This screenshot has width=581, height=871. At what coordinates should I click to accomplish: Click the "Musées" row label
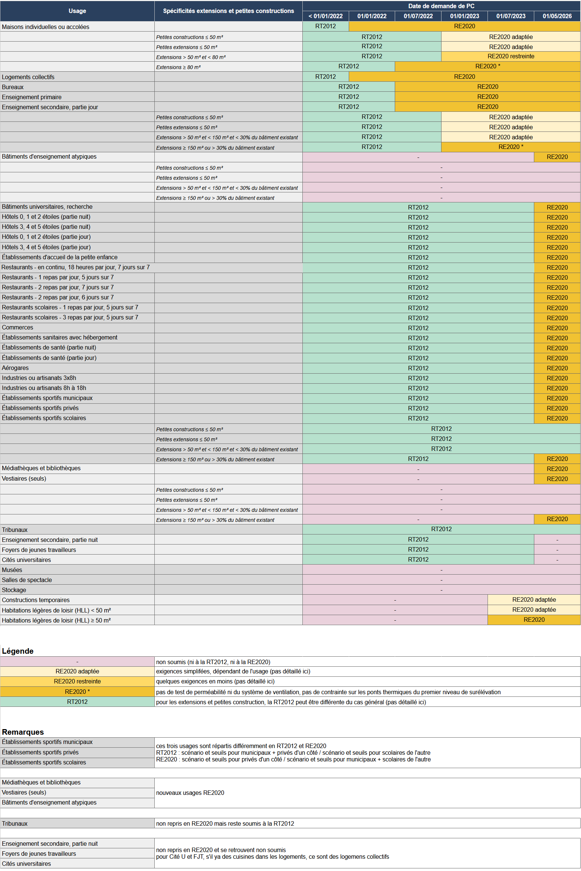tap(77, 570)
